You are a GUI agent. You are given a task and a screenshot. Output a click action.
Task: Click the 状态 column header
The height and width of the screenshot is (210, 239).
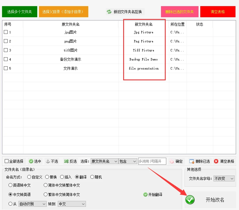(199, 24)
